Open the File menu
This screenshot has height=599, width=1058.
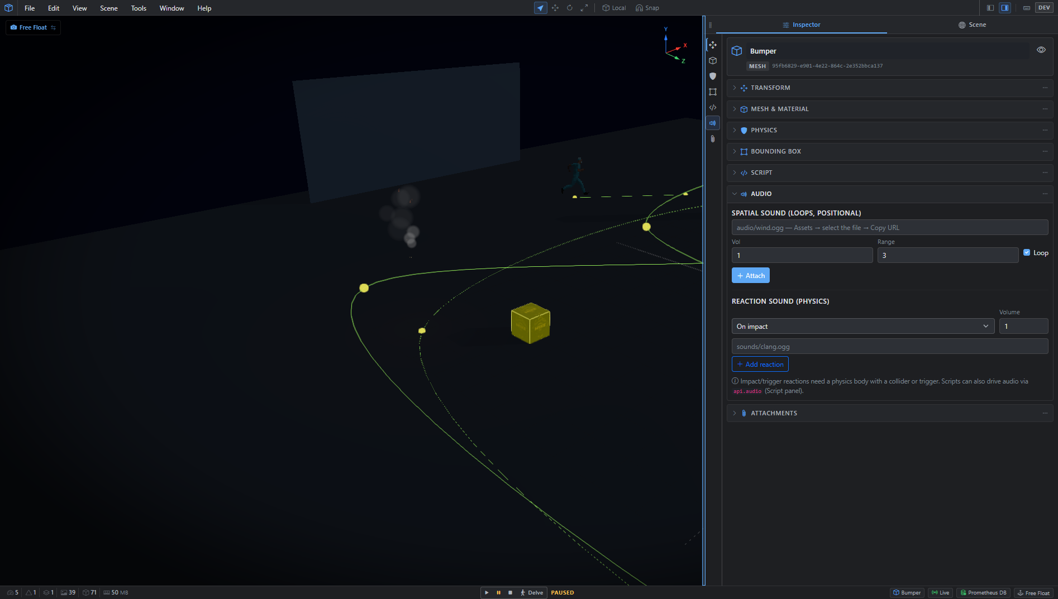[30, 8]
